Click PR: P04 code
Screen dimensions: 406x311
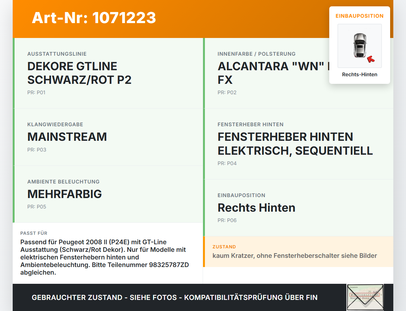click(x=227, y=163)
